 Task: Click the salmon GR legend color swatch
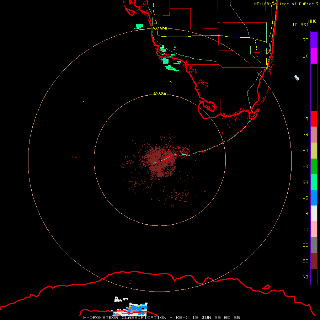pos(314,135)
